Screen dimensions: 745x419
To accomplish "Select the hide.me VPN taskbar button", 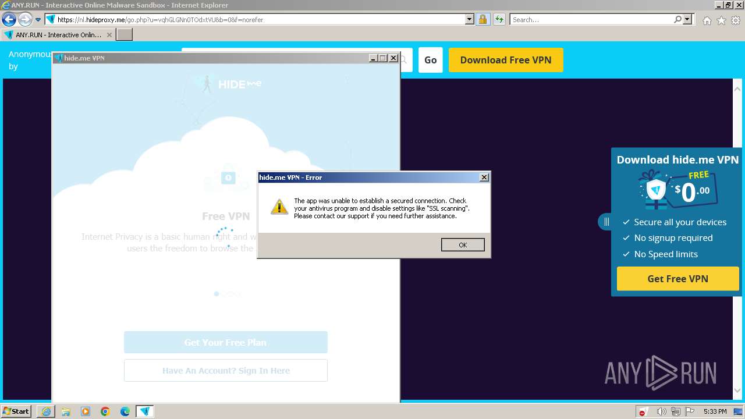I will pyautogui.click(x=145, y=411).
